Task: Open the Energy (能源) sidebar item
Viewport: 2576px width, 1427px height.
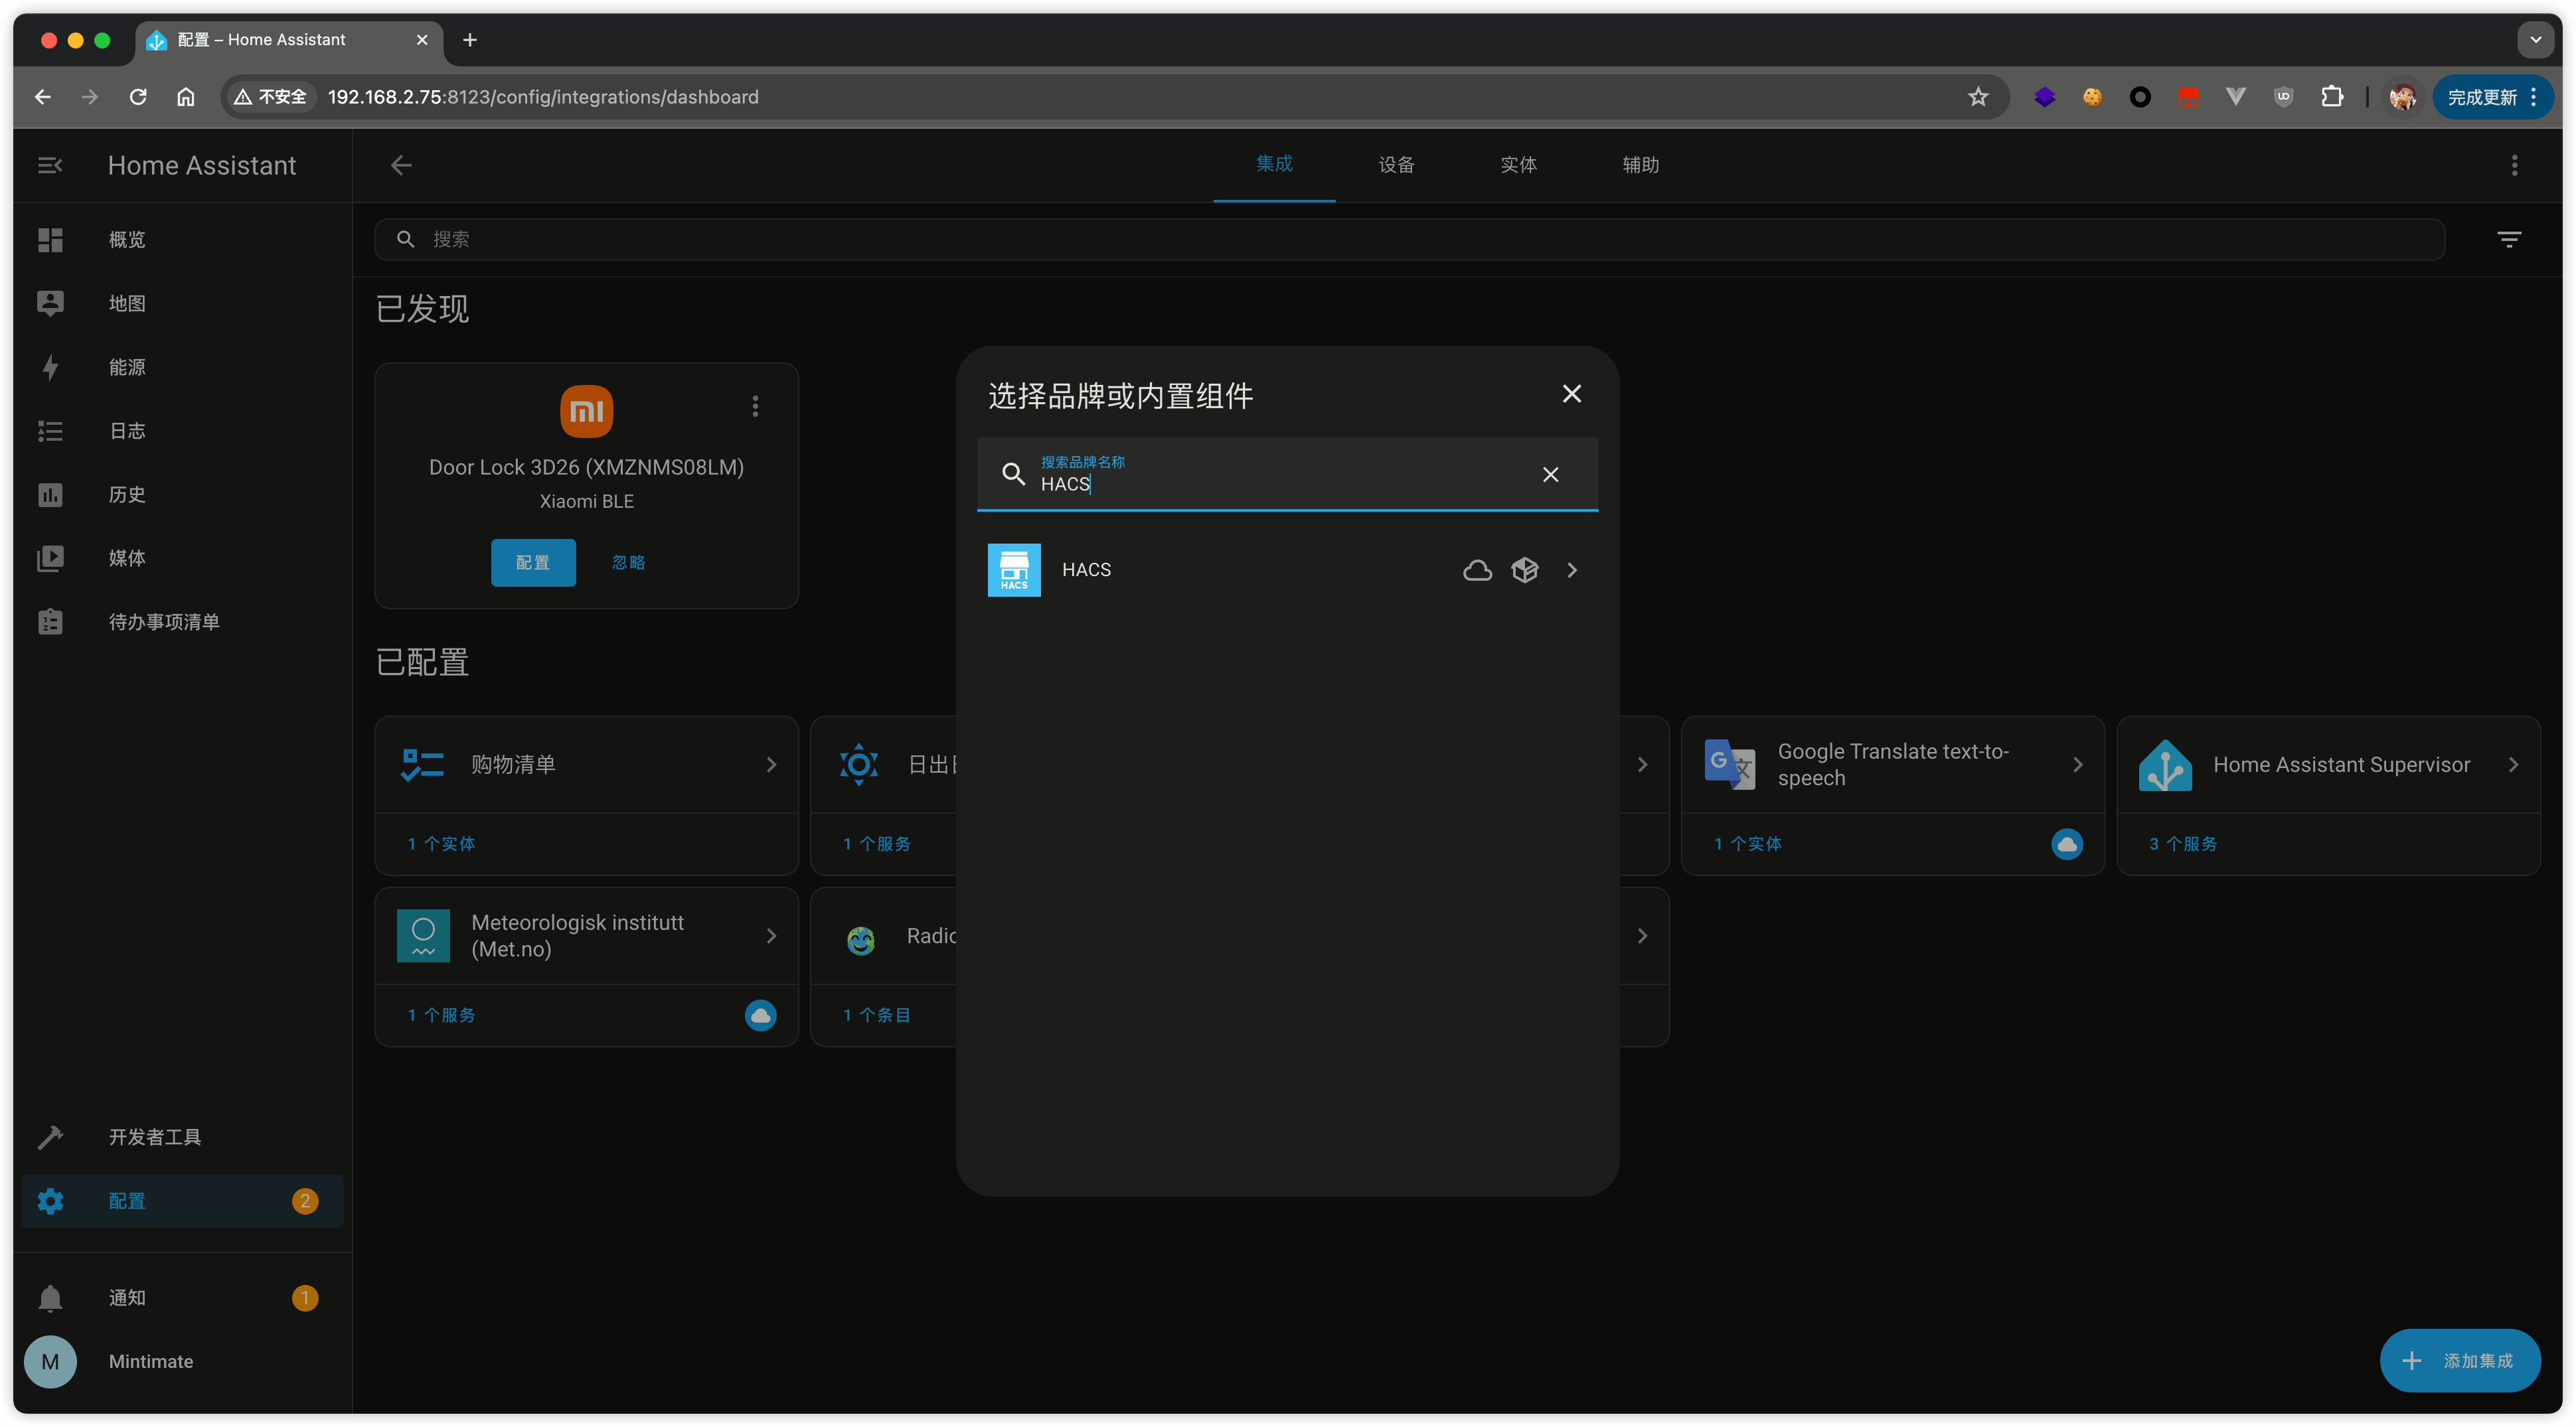Action: tap(126, 367)
